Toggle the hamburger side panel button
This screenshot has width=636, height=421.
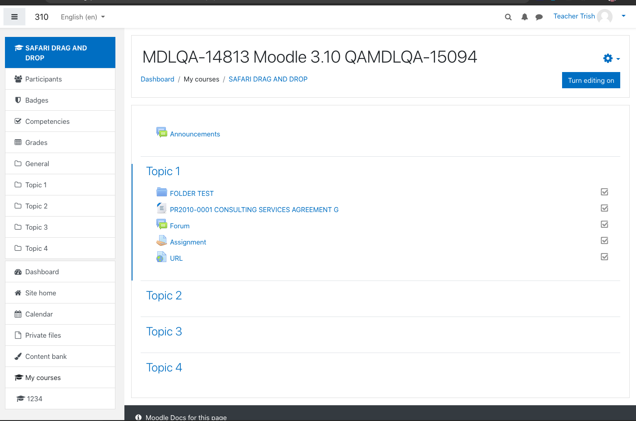click(x=14, y=17)
